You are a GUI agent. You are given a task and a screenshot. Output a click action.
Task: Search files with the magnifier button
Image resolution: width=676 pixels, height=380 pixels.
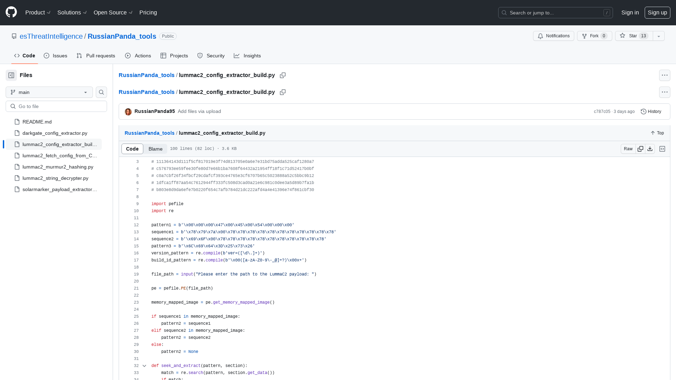101,92
